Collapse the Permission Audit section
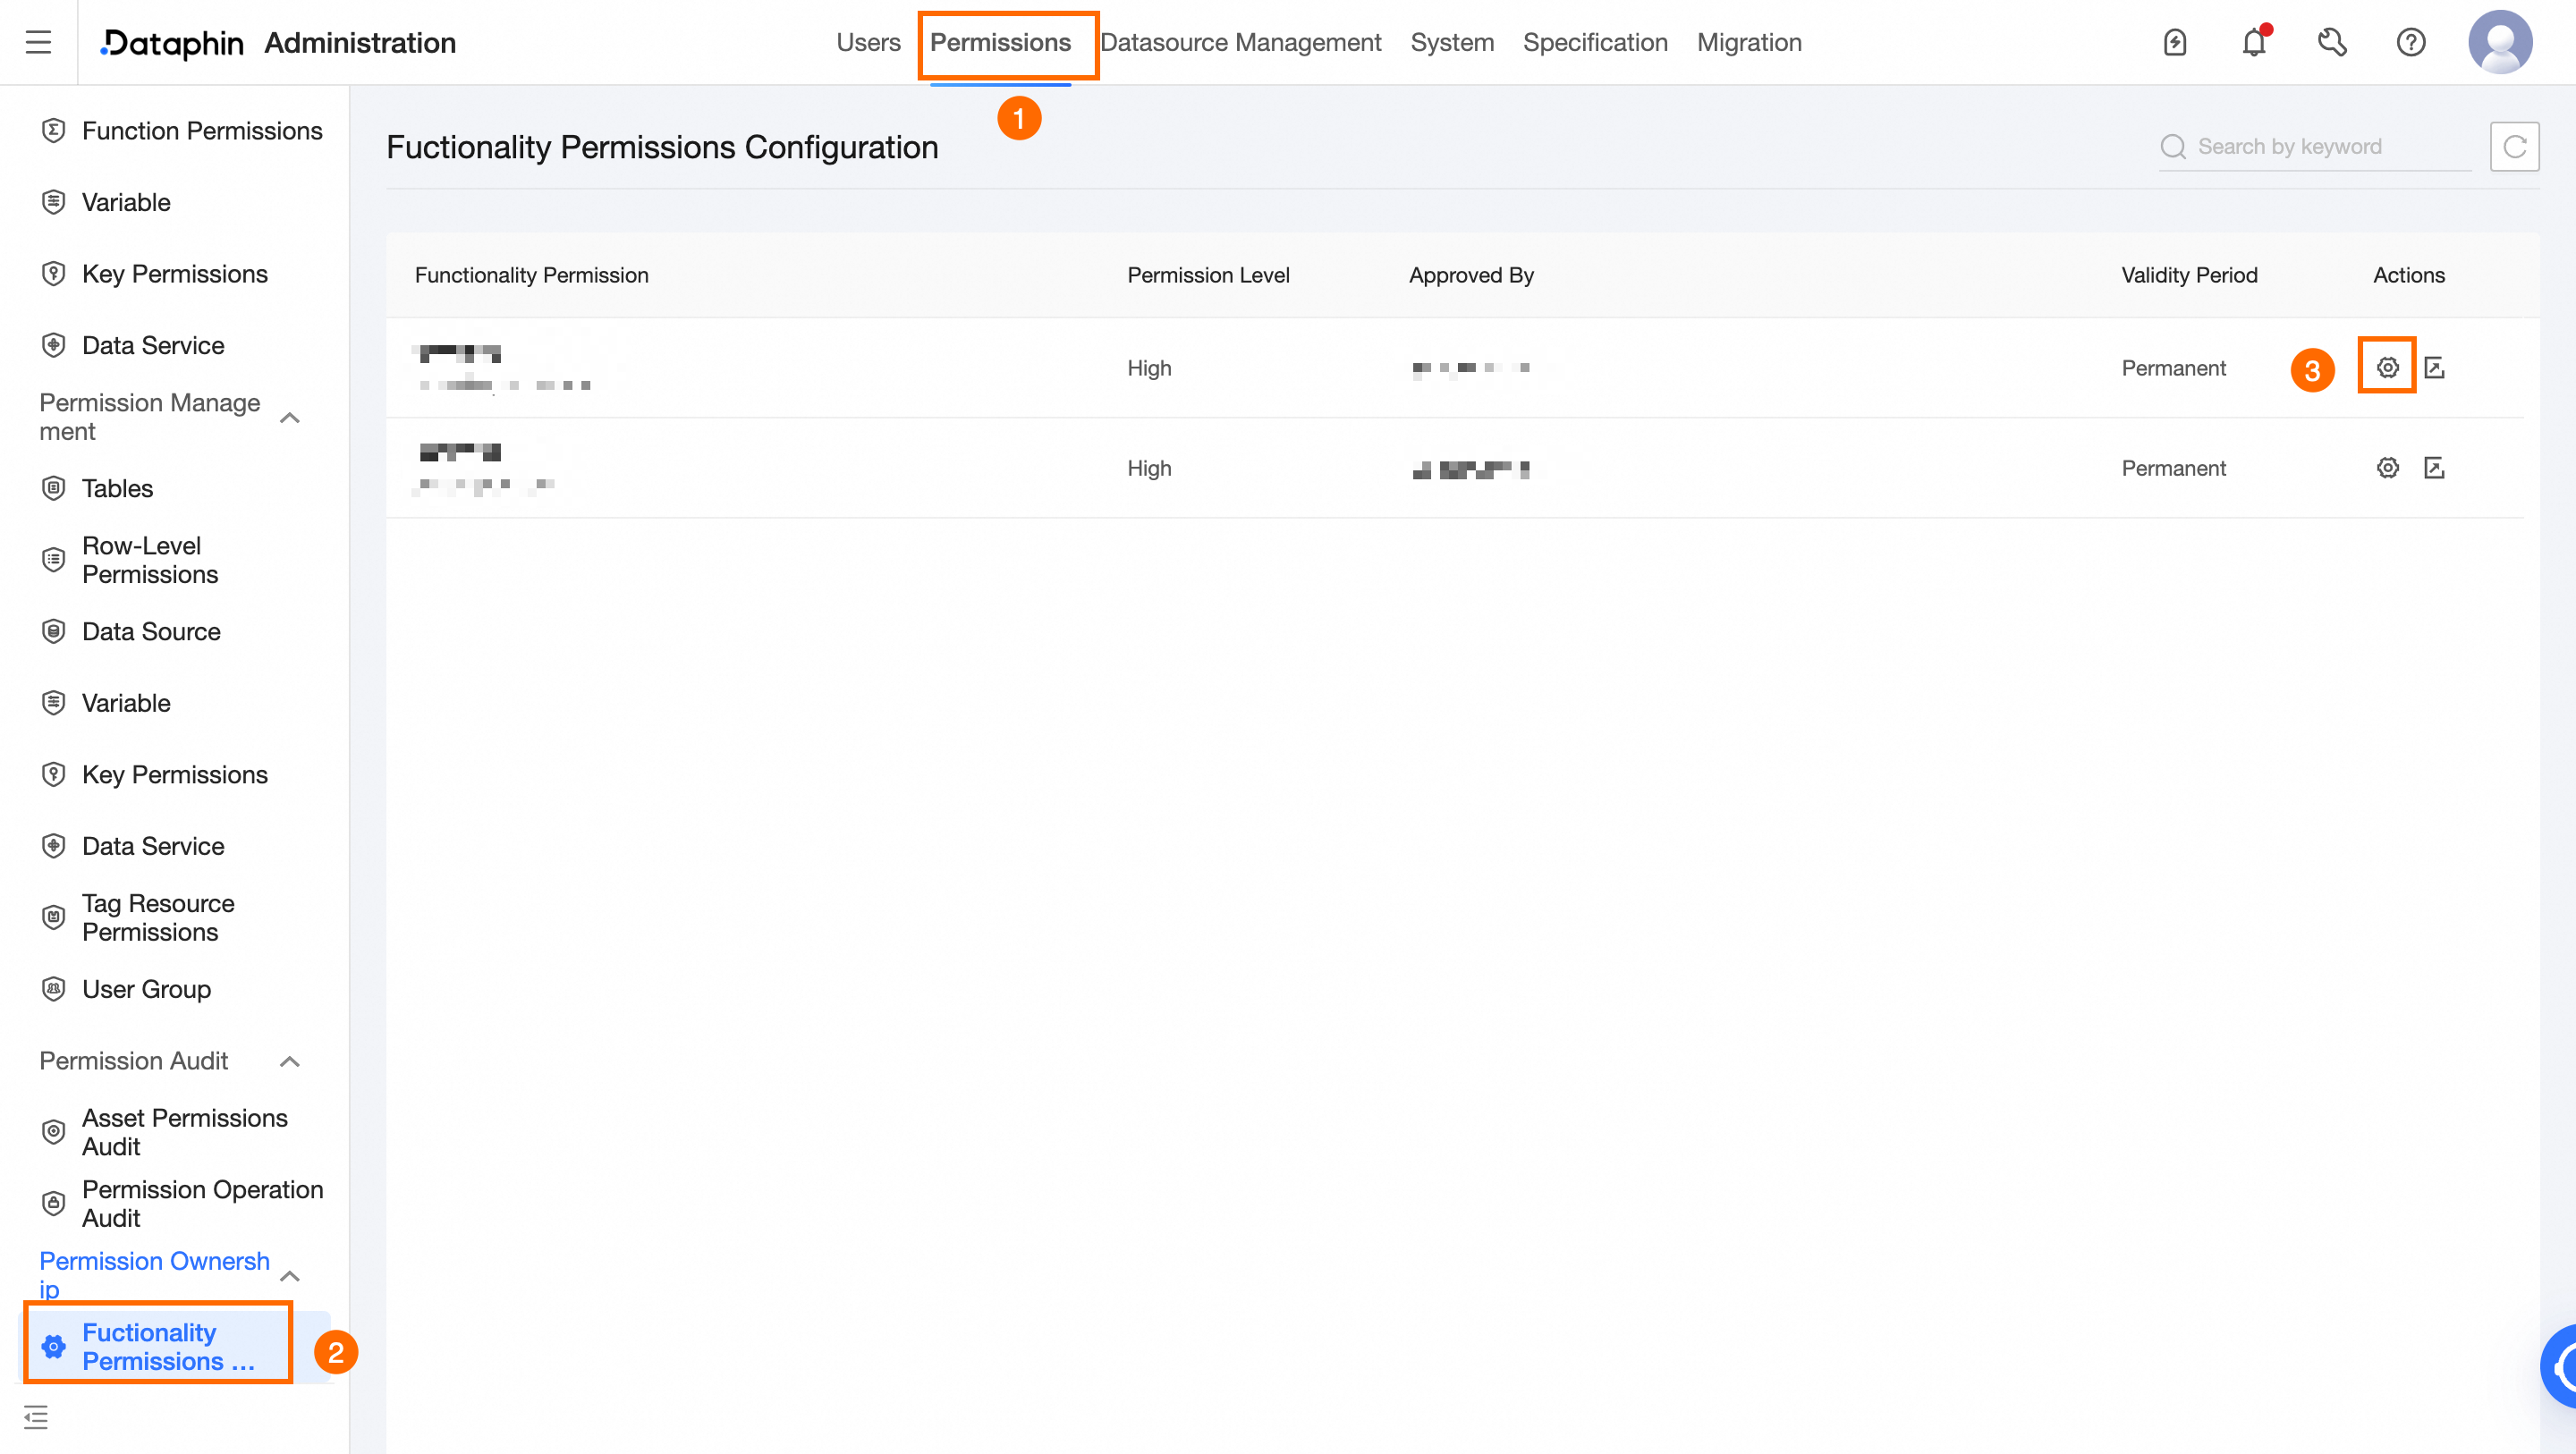 pyautogui.click(x=290, y=1061)
